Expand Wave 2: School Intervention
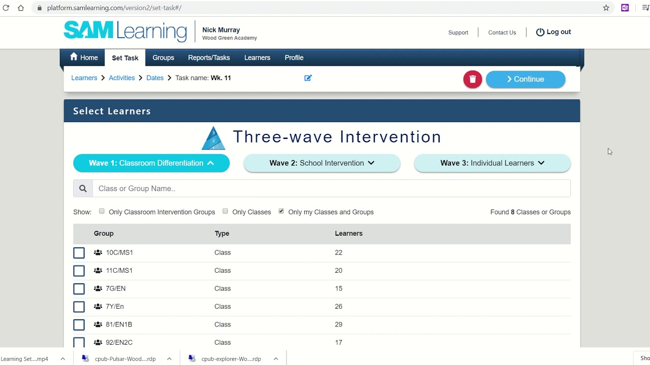650x365 pixels. tap(322, 163)
